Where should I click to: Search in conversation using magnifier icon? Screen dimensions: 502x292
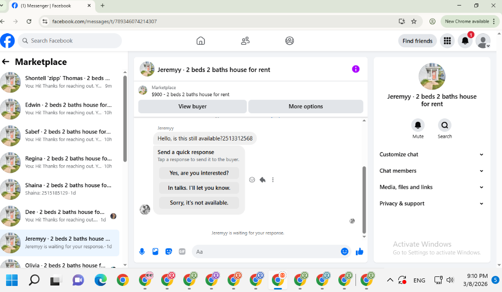tap(445, 125)
